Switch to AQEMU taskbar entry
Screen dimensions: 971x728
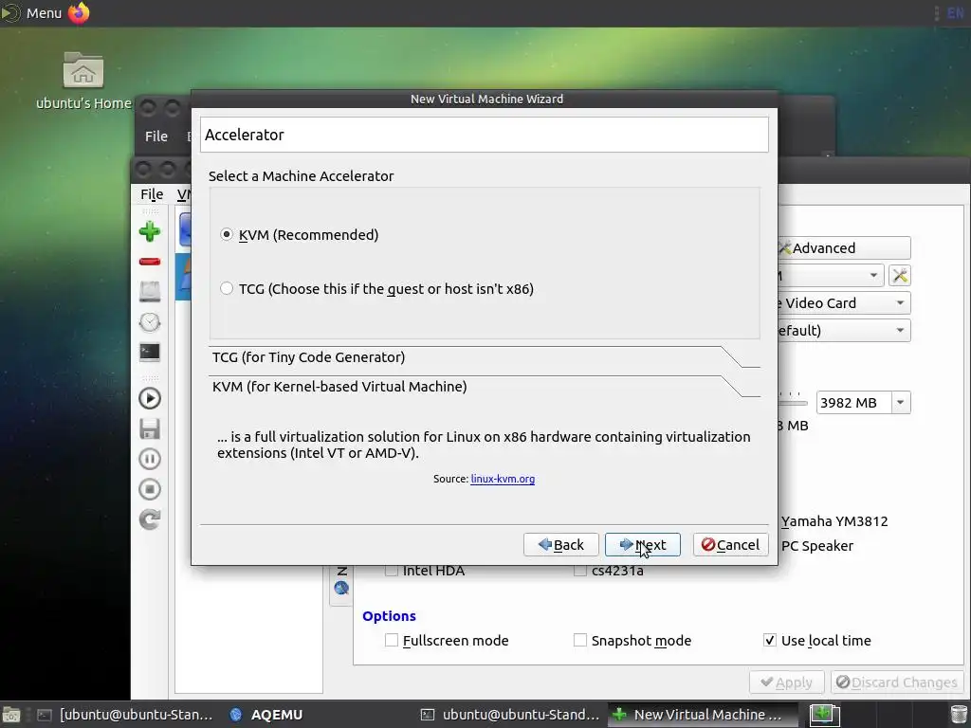(266, 715)
